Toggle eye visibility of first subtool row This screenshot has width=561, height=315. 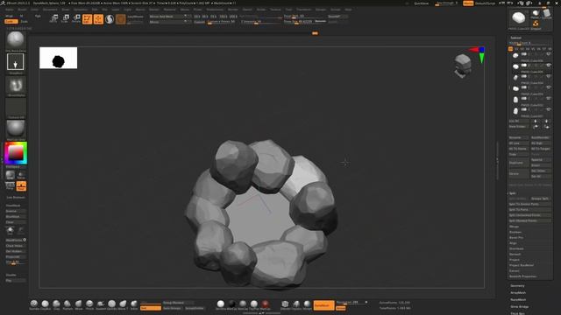click(x=549, y=54)
